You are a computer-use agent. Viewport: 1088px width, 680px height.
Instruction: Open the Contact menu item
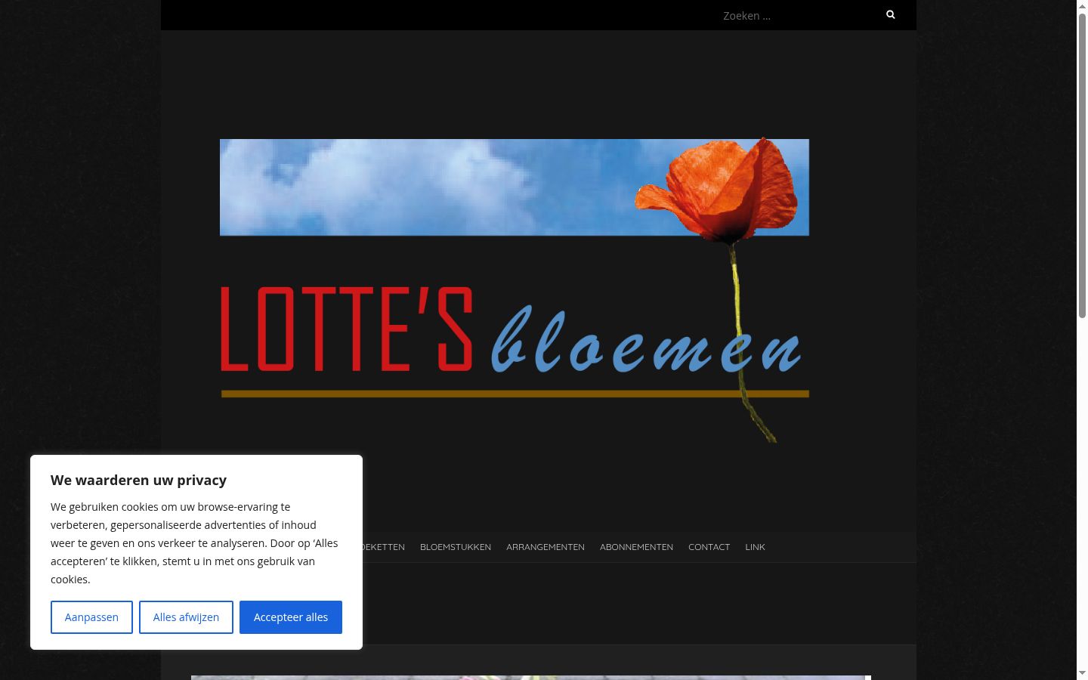[x=709, y=547]
